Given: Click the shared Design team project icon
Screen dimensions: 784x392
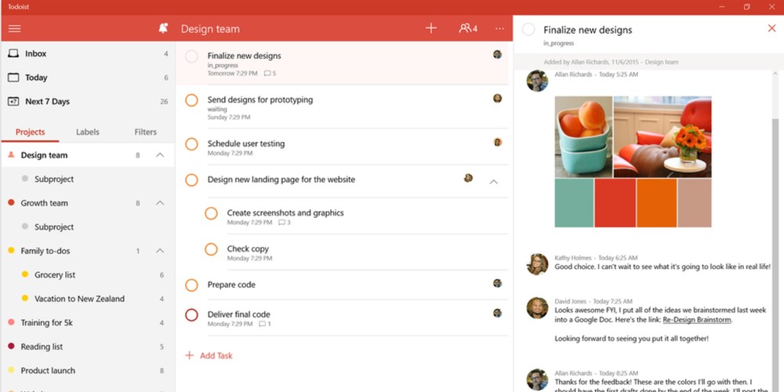Looking at the screenshot, I should [11, 155].
